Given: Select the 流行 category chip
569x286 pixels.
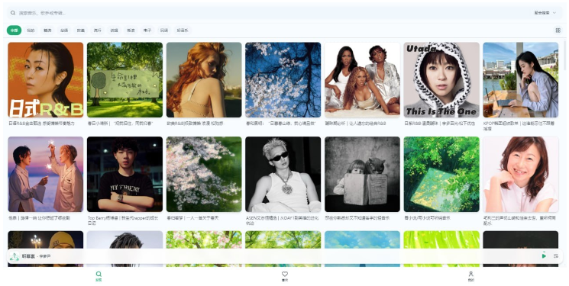Looking at the screenshot, I should pos(97,31).
